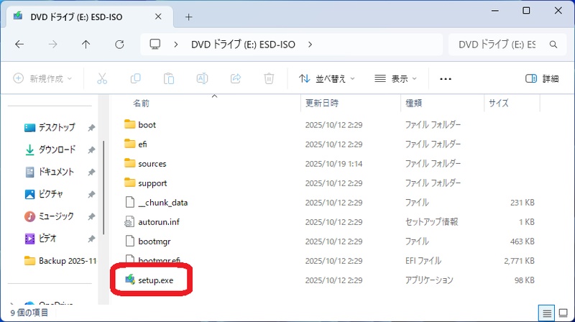Sort by 名前 column header
Viewport: 575px width, 322px height.
point(141,103)
